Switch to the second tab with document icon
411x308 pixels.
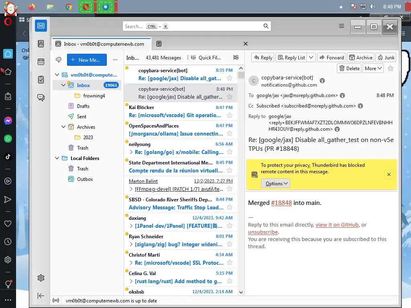pyautogui.click(x=159, y=44)
